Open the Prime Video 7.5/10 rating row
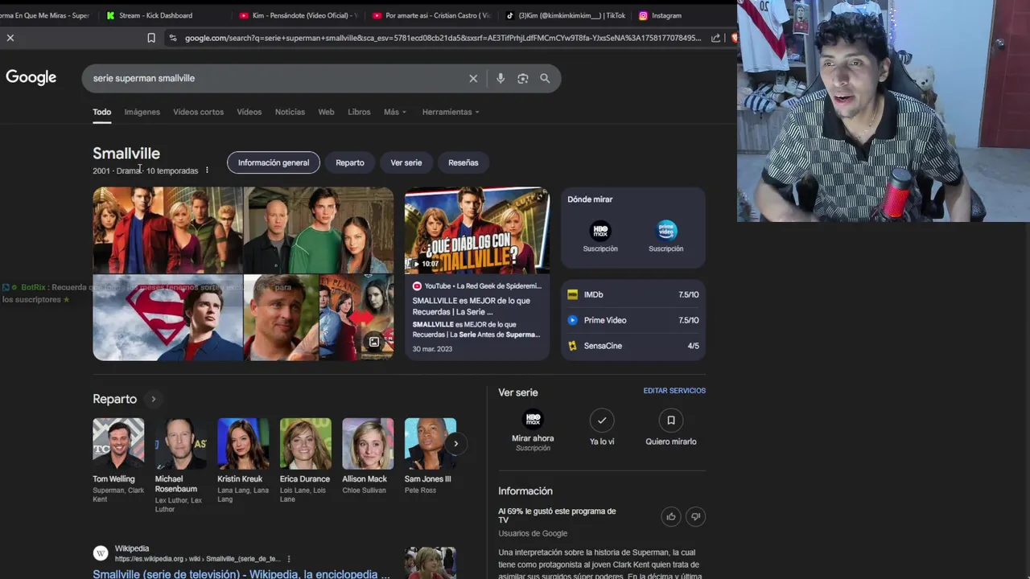1030x579 pixels. [633, 320]
